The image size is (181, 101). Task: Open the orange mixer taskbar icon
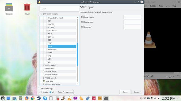(x=100, y=98)
